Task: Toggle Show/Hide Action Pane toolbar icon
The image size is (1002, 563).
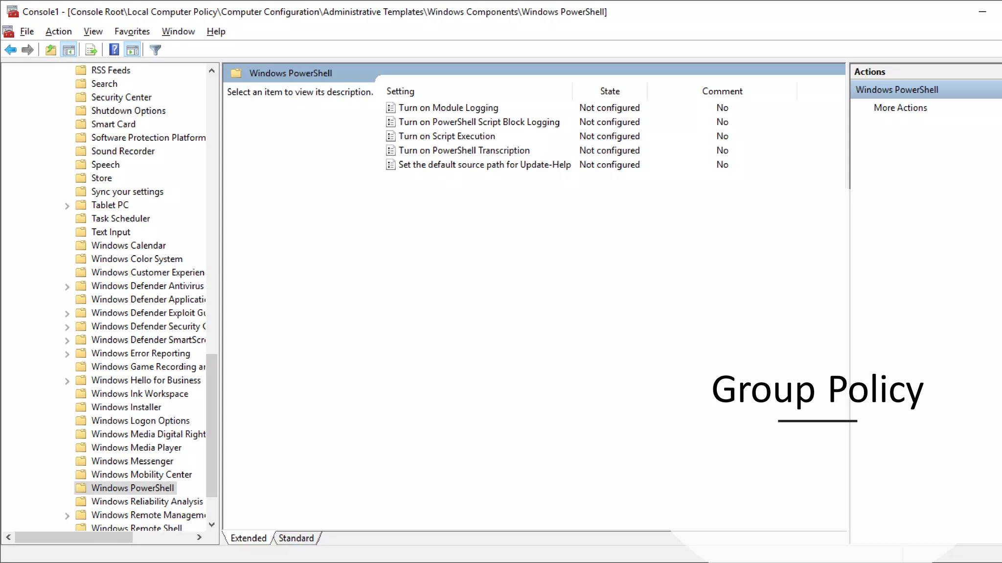Action: coord(133,50)
